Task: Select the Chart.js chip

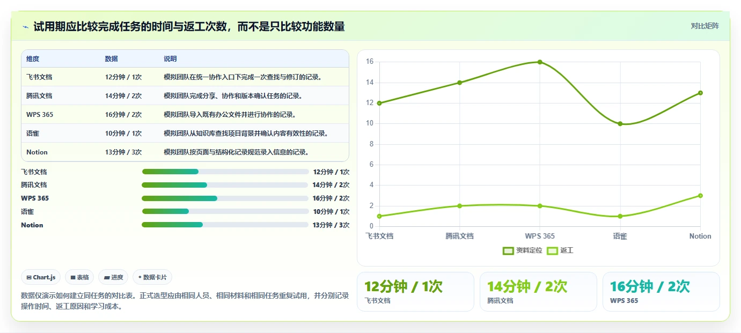Action: point(41,277)
